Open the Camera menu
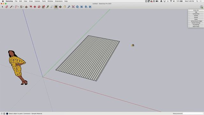 (37, 1)
